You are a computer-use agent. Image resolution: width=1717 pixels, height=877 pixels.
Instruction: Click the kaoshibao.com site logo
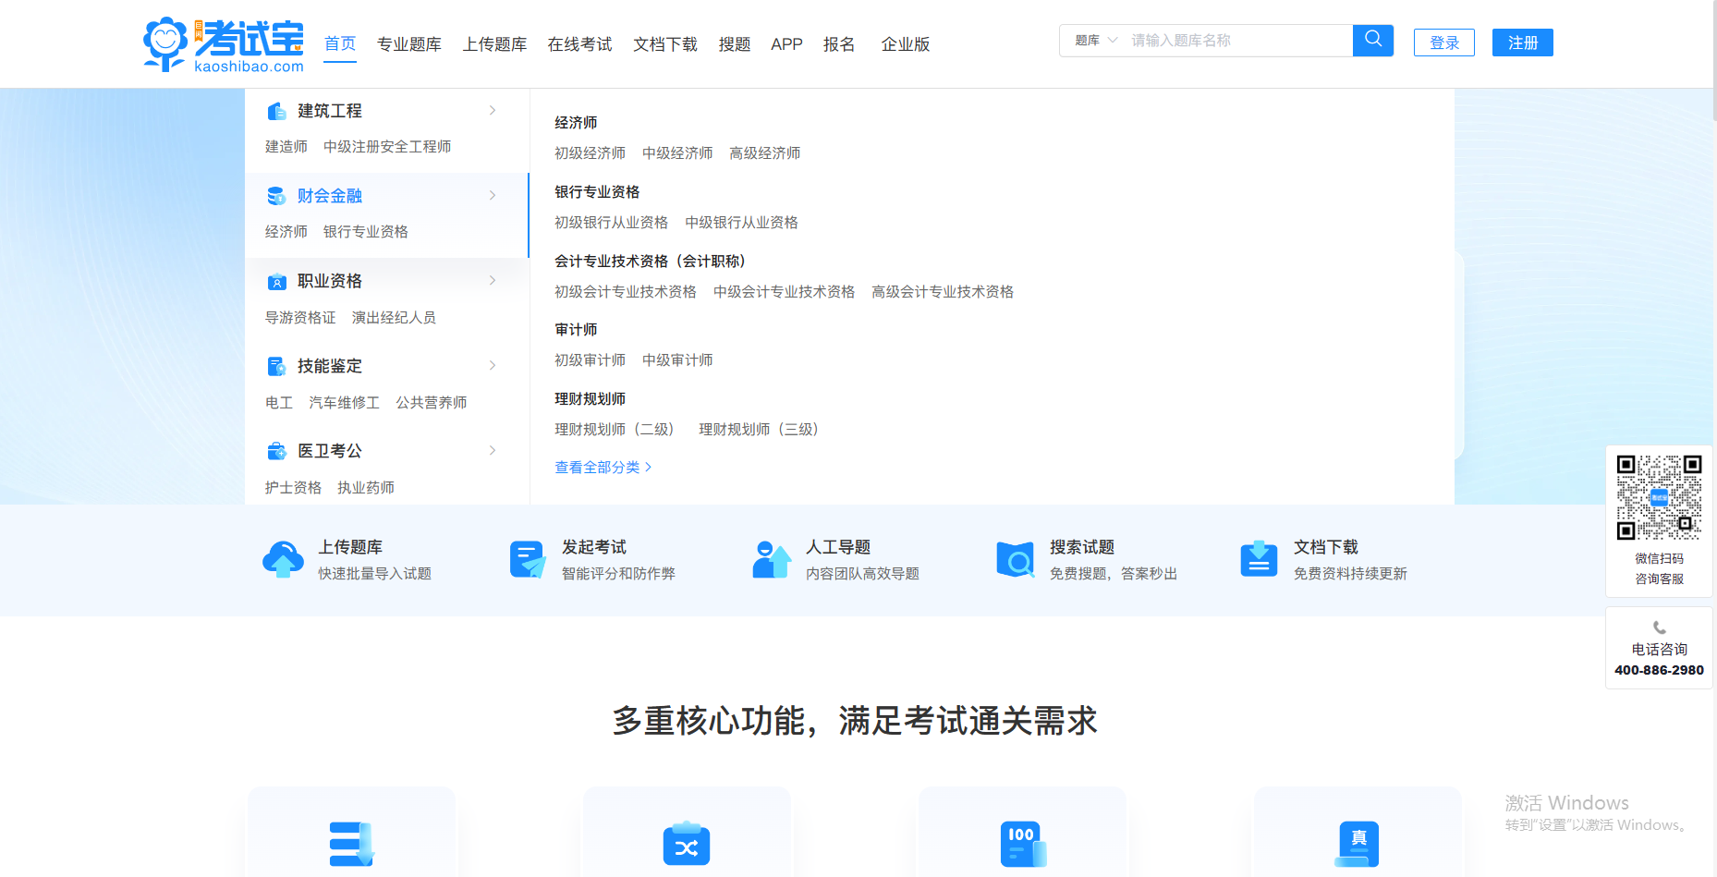pyautogui.click(x=224, y=44)
